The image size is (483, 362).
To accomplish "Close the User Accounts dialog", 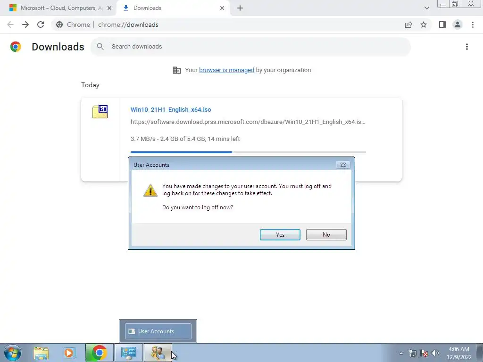I will 343,165.
